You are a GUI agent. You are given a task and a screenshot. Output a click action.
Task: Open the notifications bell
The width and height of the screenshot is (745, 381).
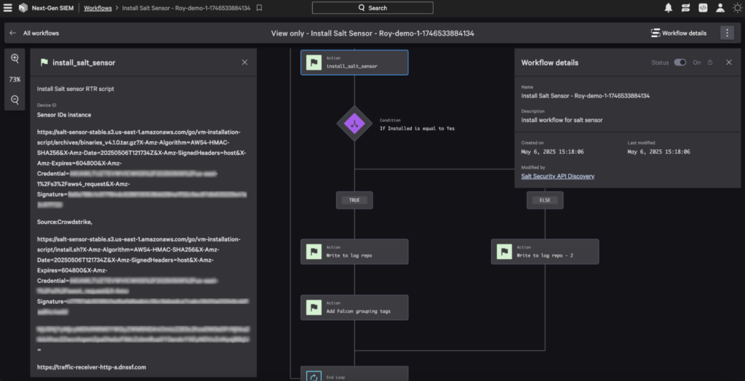pyautogui.click(x=668, y=8)
